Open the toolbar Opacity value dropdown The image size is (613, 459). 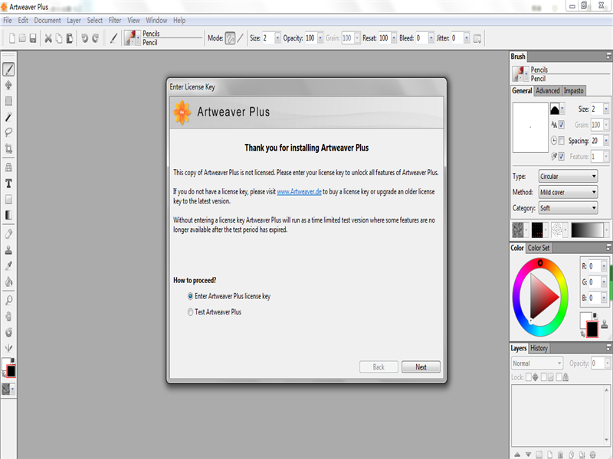coord(320,37)
